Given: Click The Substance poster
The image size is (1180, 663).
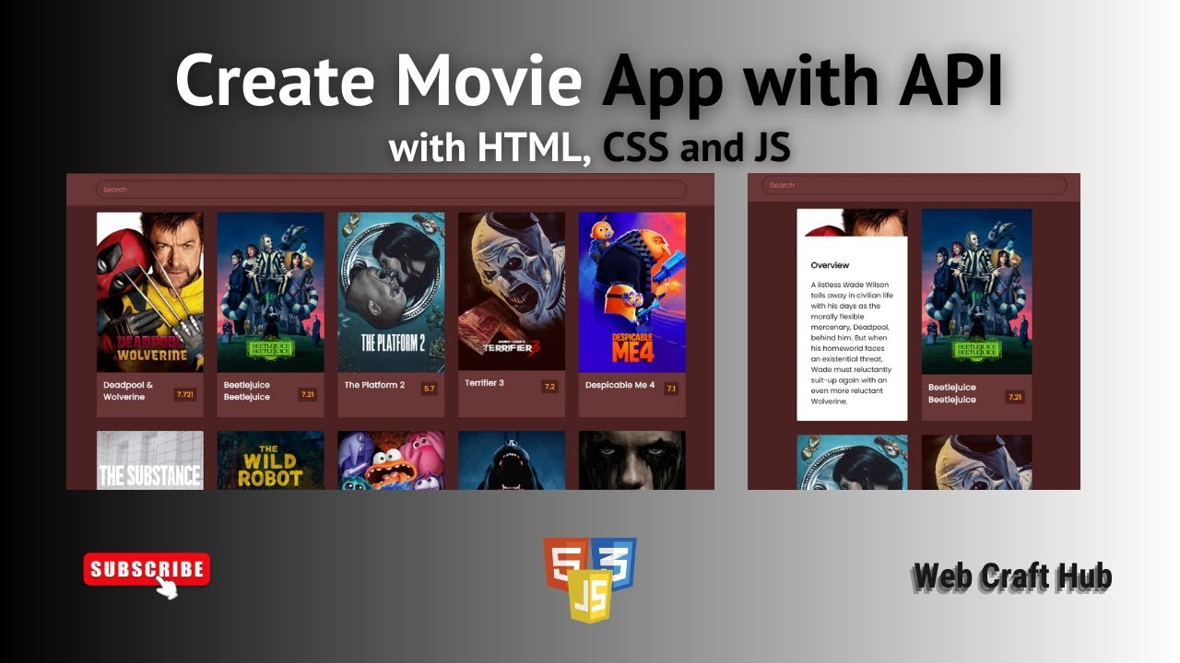Looking at the screenshot, I should pyautogui.click(x=150, y=460).
